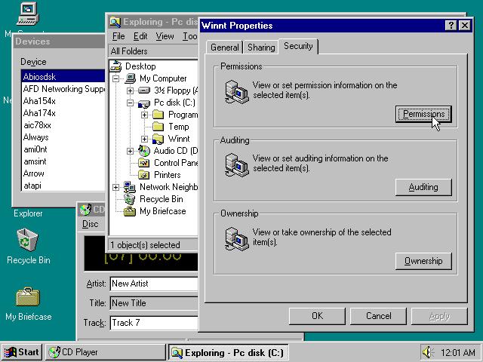Select the Network Neighborhood tree icon
The height and width of the screenshot is (362, 483).
(129, 187)
